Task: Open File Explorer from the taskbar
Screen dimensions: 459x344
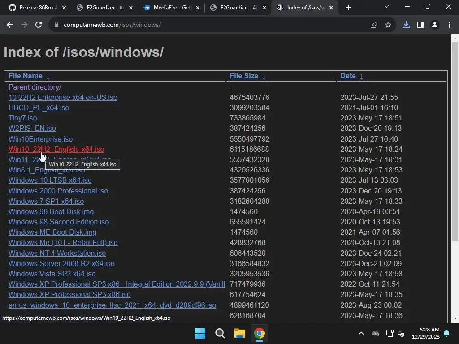Action: [x=239, y=333]
